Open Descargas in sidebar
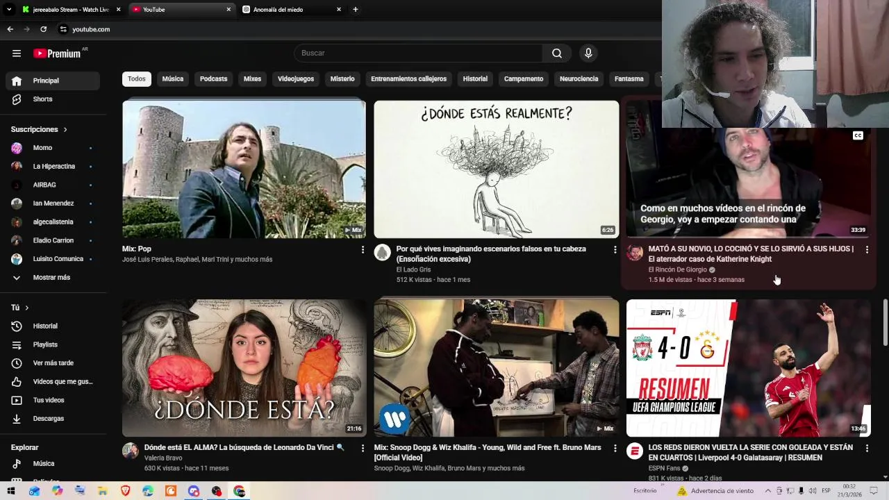Screen dimensions: 889x500 (53, 419)
